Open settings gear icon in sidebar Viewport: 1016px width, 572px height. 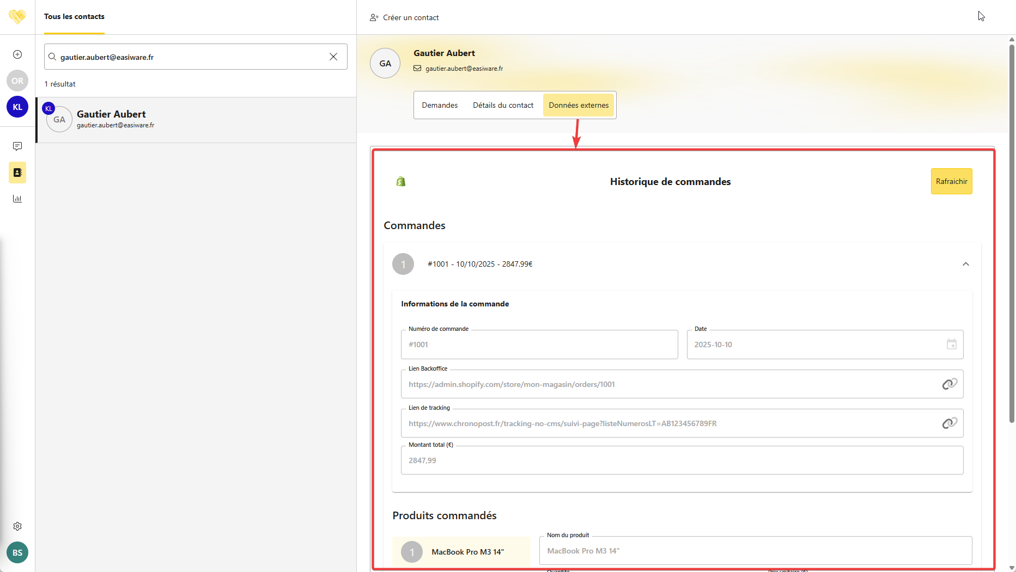tap(17, 526)
